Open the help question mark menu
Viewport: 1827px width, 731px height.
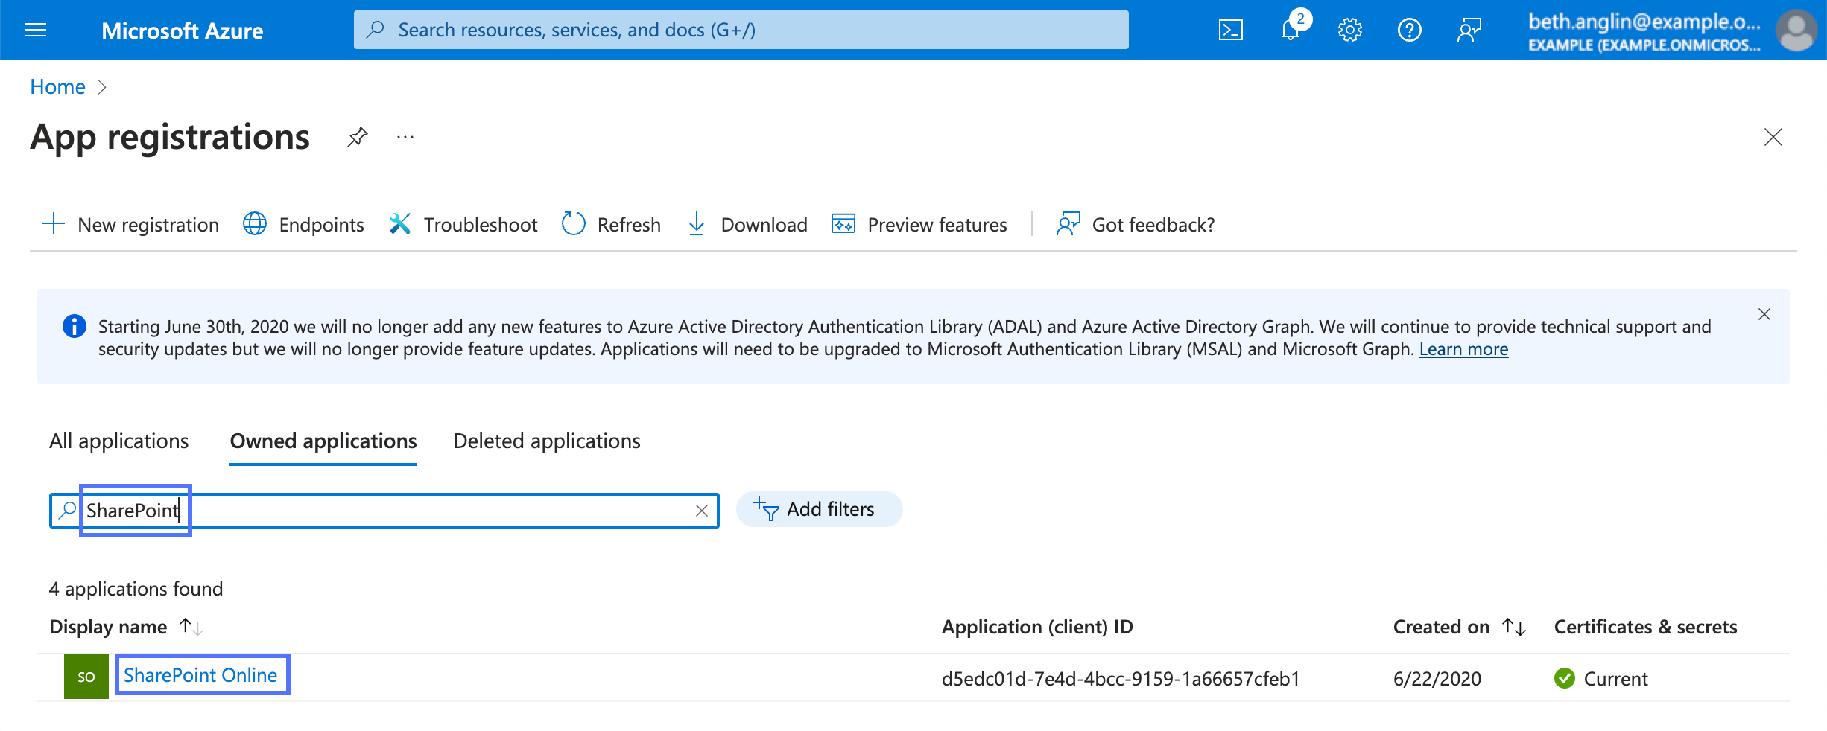click(x=1409, y=30)
